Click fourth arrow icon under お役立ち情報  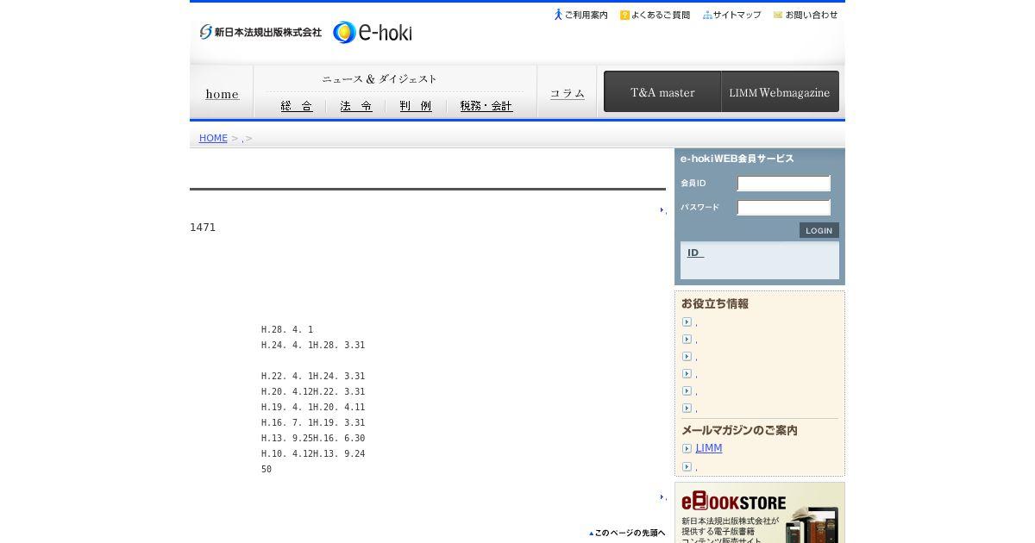pyautogui.click(x=687, y=373)
